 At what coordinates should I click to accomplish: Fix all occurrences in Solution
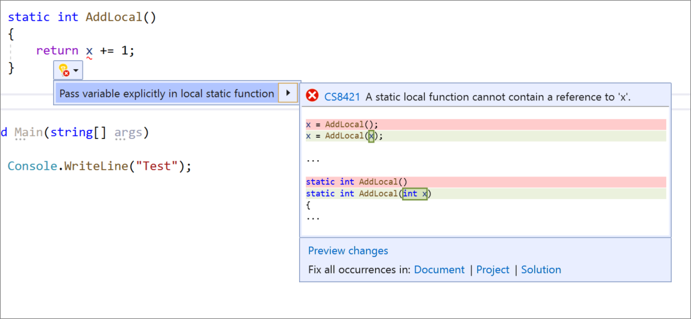pyautogui.click(x=541, y=270)
